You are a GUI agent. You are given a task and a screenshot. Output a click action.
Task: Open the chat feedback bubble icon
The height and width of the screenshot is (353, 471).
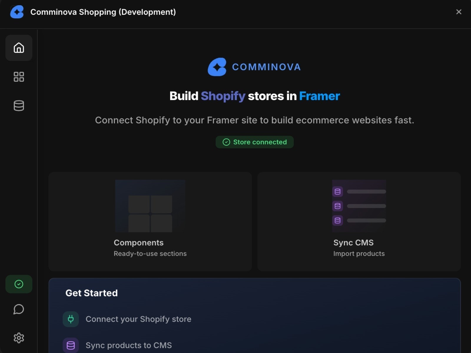click(x=19, y=309)
